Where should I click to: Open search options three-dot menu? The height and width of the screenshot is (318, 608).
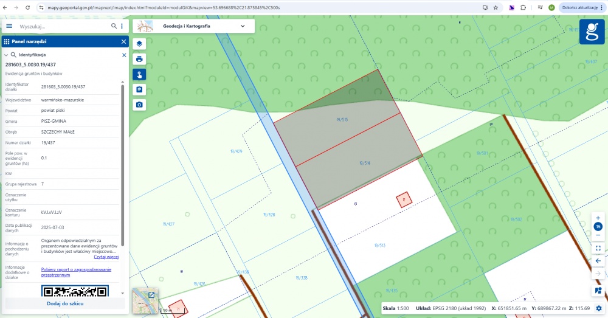tap(122, 26)
